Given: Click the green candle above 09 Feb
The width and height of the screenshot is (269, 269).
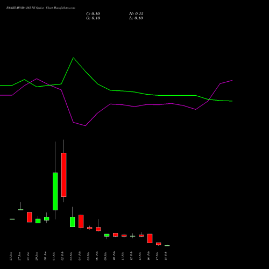Looking at the screenshot, I should point(107,235).
